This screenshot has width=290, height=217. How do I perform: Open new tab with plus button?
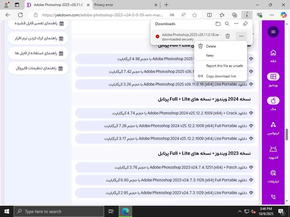click(x=166, y=5)
